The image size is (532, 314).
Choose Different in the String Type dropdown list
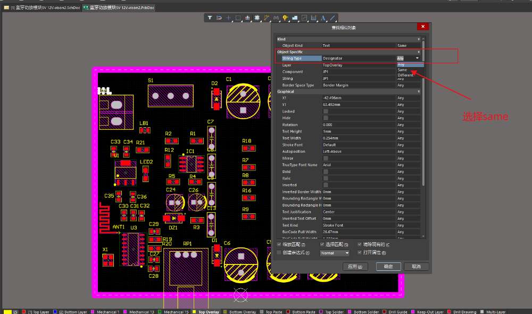point(410,75)
